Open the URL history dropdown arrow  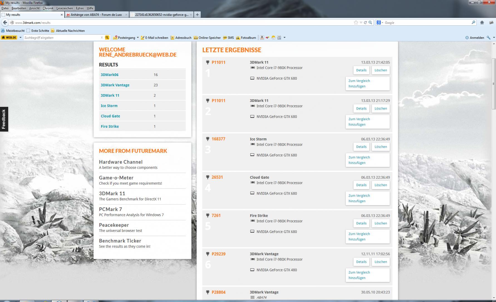361,23
